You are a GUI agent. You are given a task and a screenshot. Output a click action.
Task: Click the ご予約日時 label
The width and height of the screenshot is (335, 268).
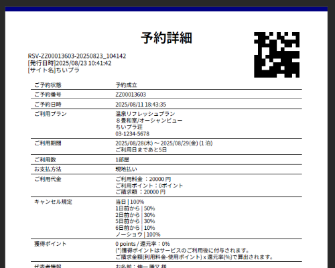tap(48, 105)
